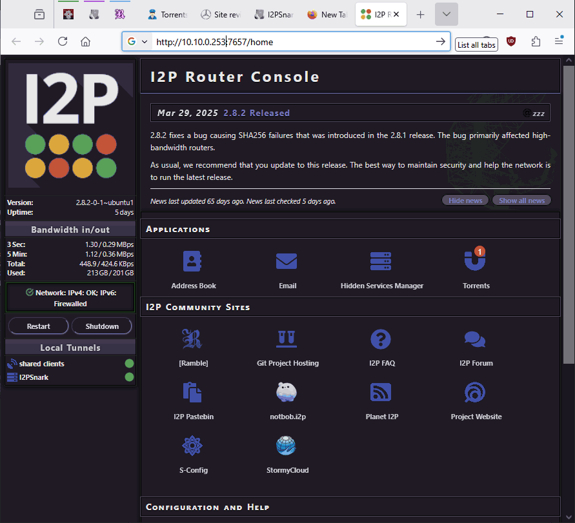The image size is (575, 523).
Task: Click the Google search engine icon in the address bar
Action: [131, 41]
